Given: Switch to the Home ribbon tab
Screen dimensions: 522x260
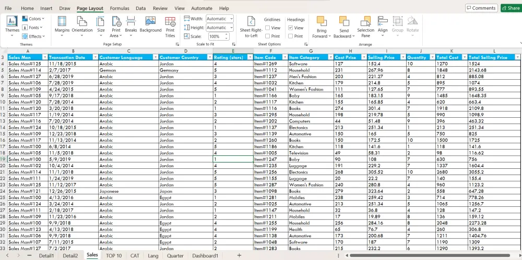Looking at the screenshot, I should [x=27, y=8].
